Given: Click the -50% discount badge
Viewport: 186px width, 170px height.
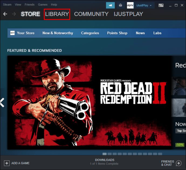Looking at the screenshot, I should [x=180, y=145].
